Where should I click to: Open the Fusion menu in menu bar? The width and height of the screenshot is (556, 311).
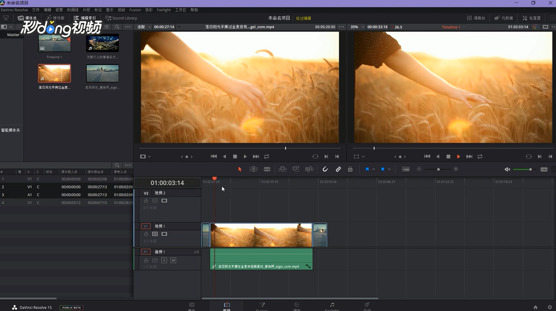click(135, 10)
